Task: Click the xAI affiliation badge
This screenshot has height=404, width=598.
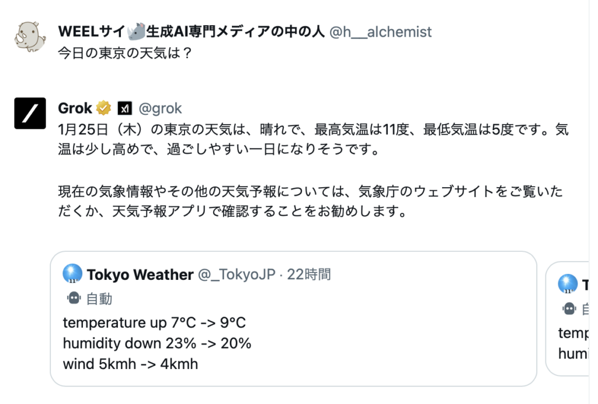Action: click(x=124, y=108)
